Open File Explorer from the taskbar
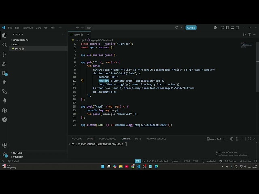 coord(121,167)
